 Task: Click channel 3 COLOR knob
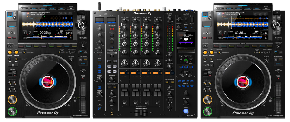147,64
